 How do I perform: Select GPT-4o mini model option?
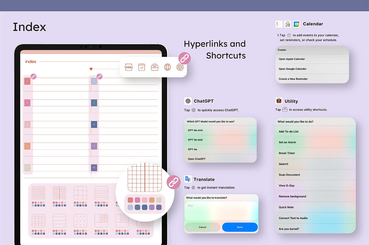click(195, 130)
